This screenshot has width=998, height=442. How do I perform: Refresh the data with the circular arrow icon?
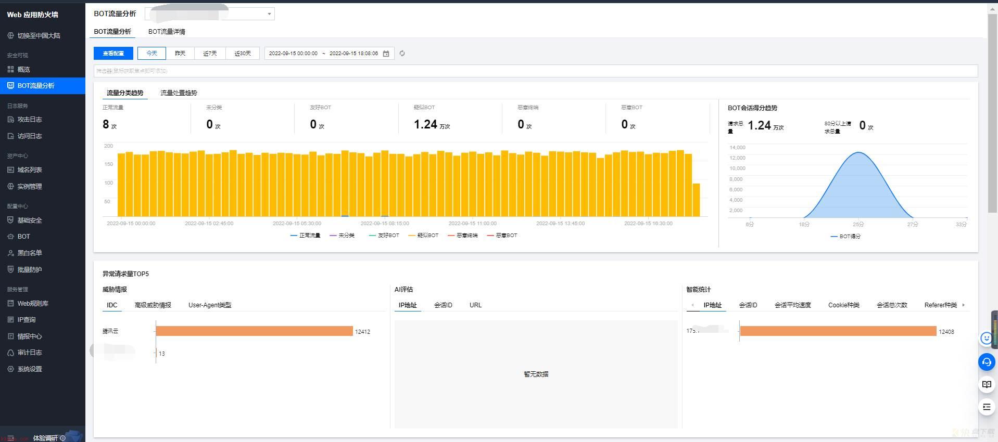(402, 53)
